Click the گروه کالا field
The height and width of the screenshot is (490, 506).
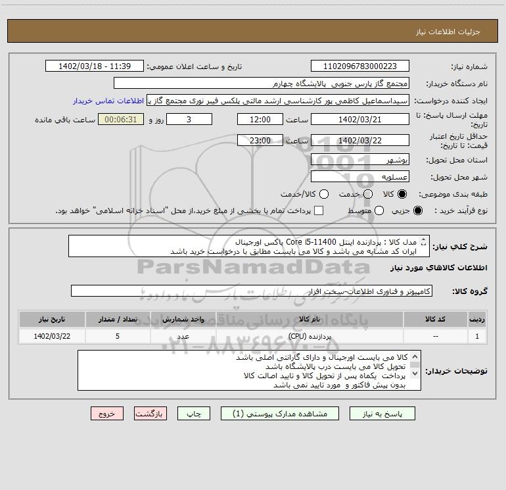point(252,291)
